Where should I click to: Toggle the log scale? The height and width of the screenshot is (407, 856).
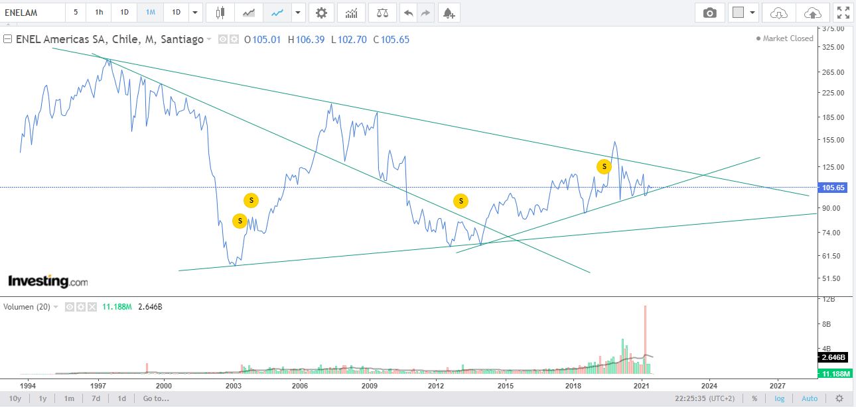(x=781, y=398)
